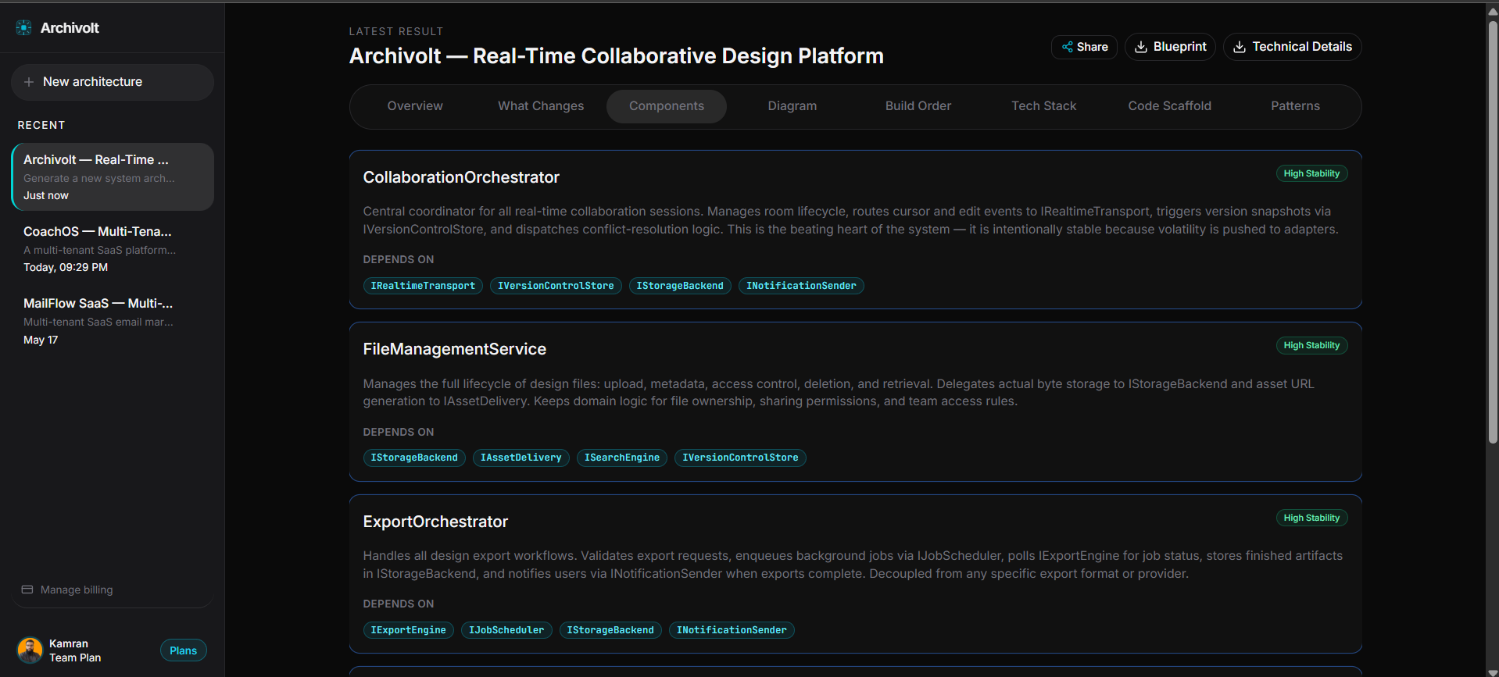
Task: Click the credit card icon by Manage billing
Action: (x=27, y=590)
